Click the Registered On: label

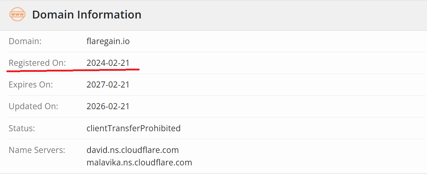tap(37, 63)
